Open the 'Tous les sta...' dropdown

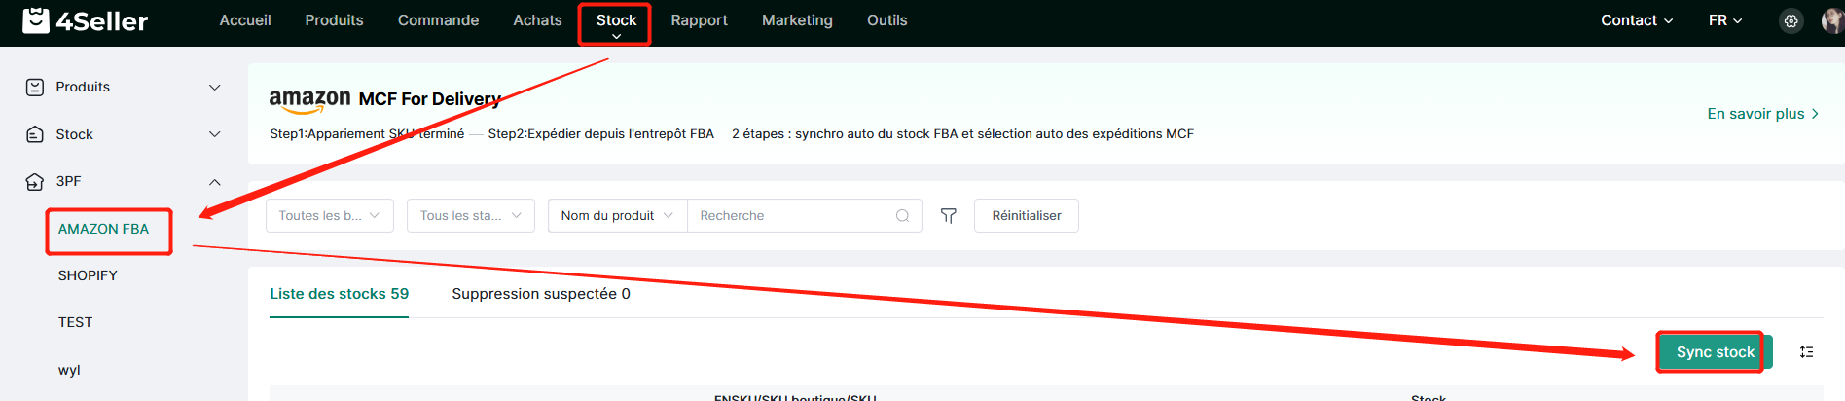(471, 216)
